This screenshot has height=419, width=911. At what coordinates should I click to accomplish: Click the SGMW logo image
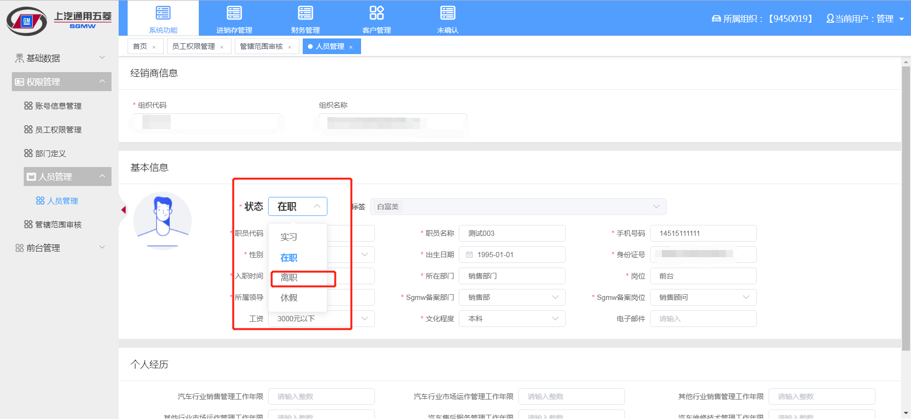59,21
